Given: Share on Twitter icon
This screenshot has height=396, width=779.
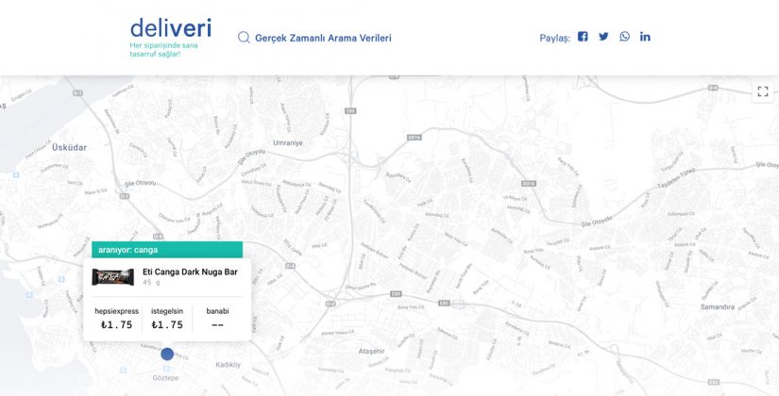Looking at the screenshot, I should point(603,37).
